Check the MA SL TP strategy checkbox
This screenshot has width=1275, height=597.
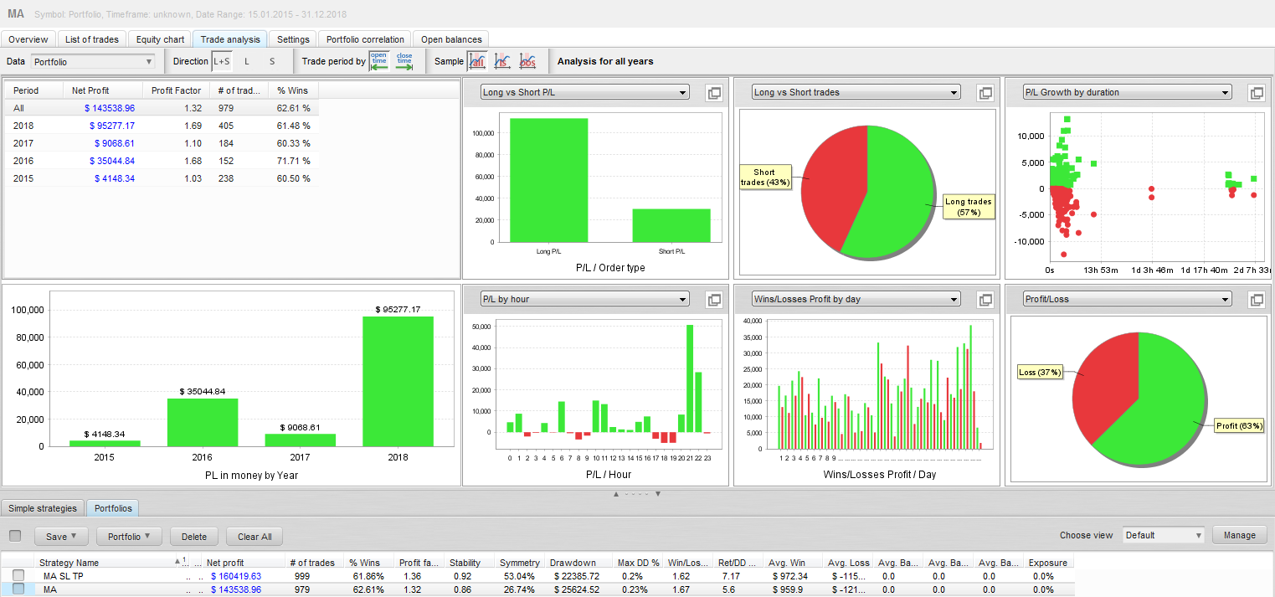[x=18, y=576]
